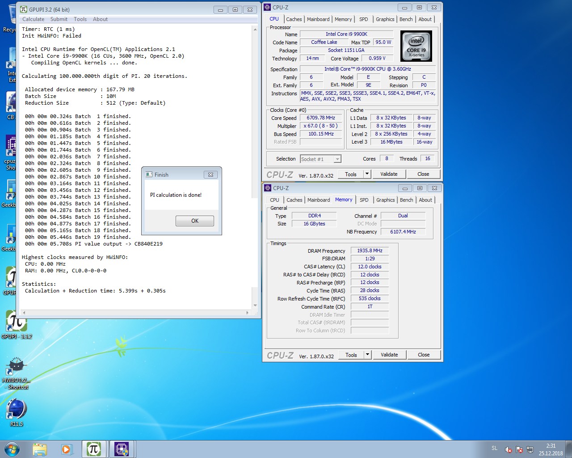Click the muted volume tray icon
This screenshot has height=458, width=572.
(509, 450)
